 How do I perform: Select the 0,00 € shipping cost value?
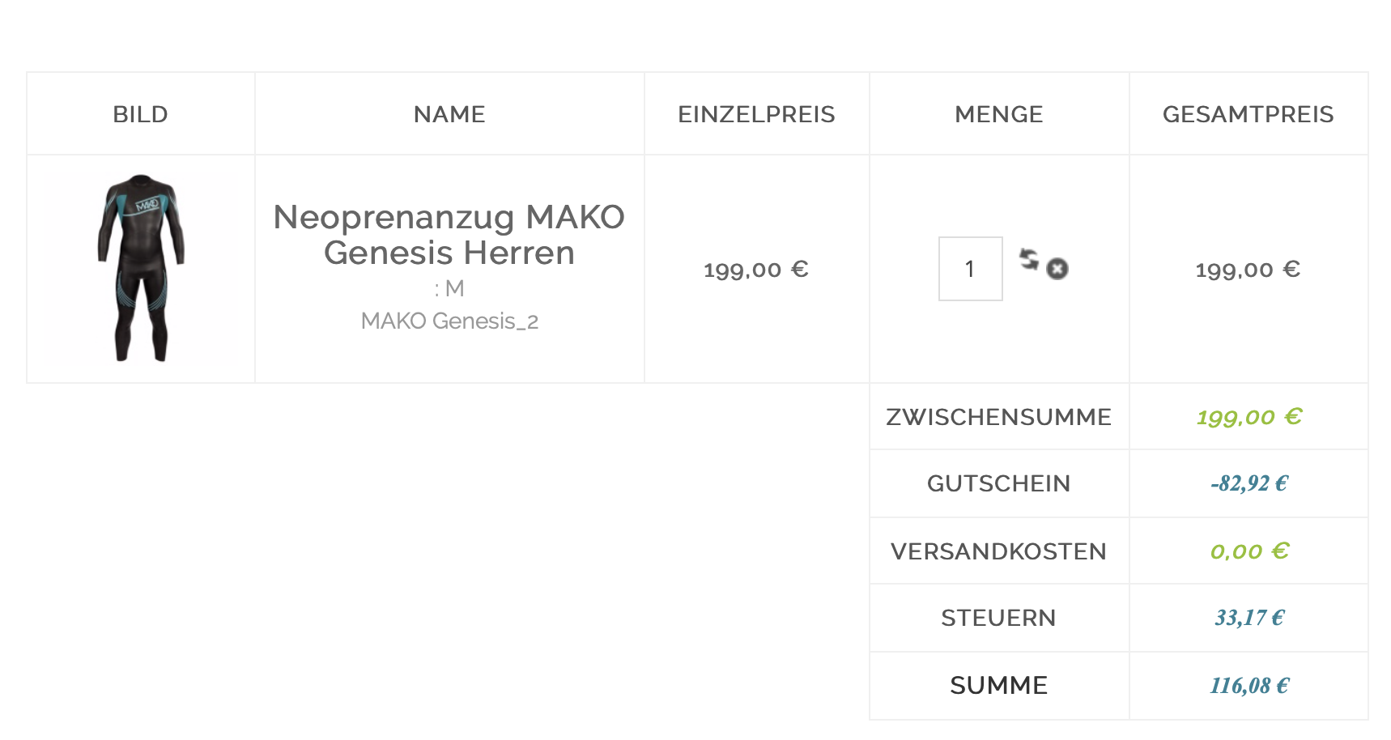pos(1248,551)
